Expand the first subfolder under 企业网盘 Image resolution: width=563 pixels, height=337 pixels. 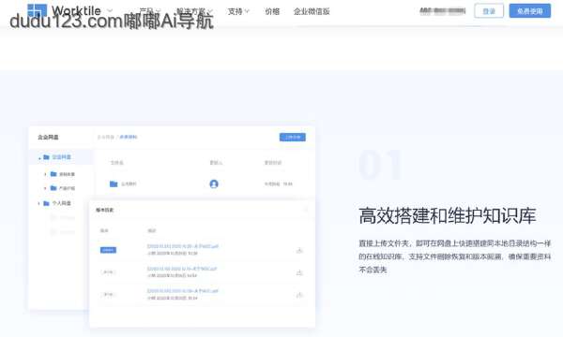(45, 174)
